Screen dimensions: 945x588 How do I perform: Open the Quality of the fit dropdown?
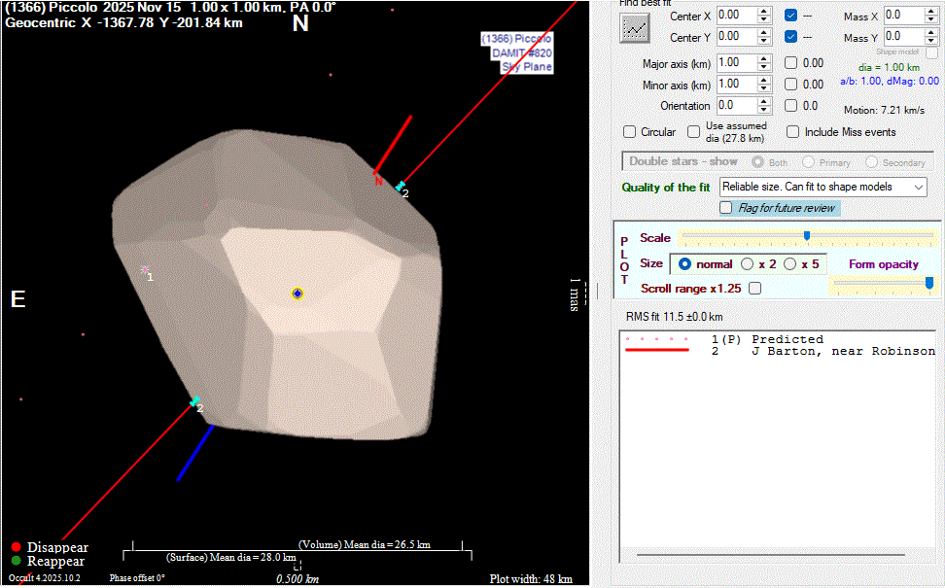(x=919, y=187)
